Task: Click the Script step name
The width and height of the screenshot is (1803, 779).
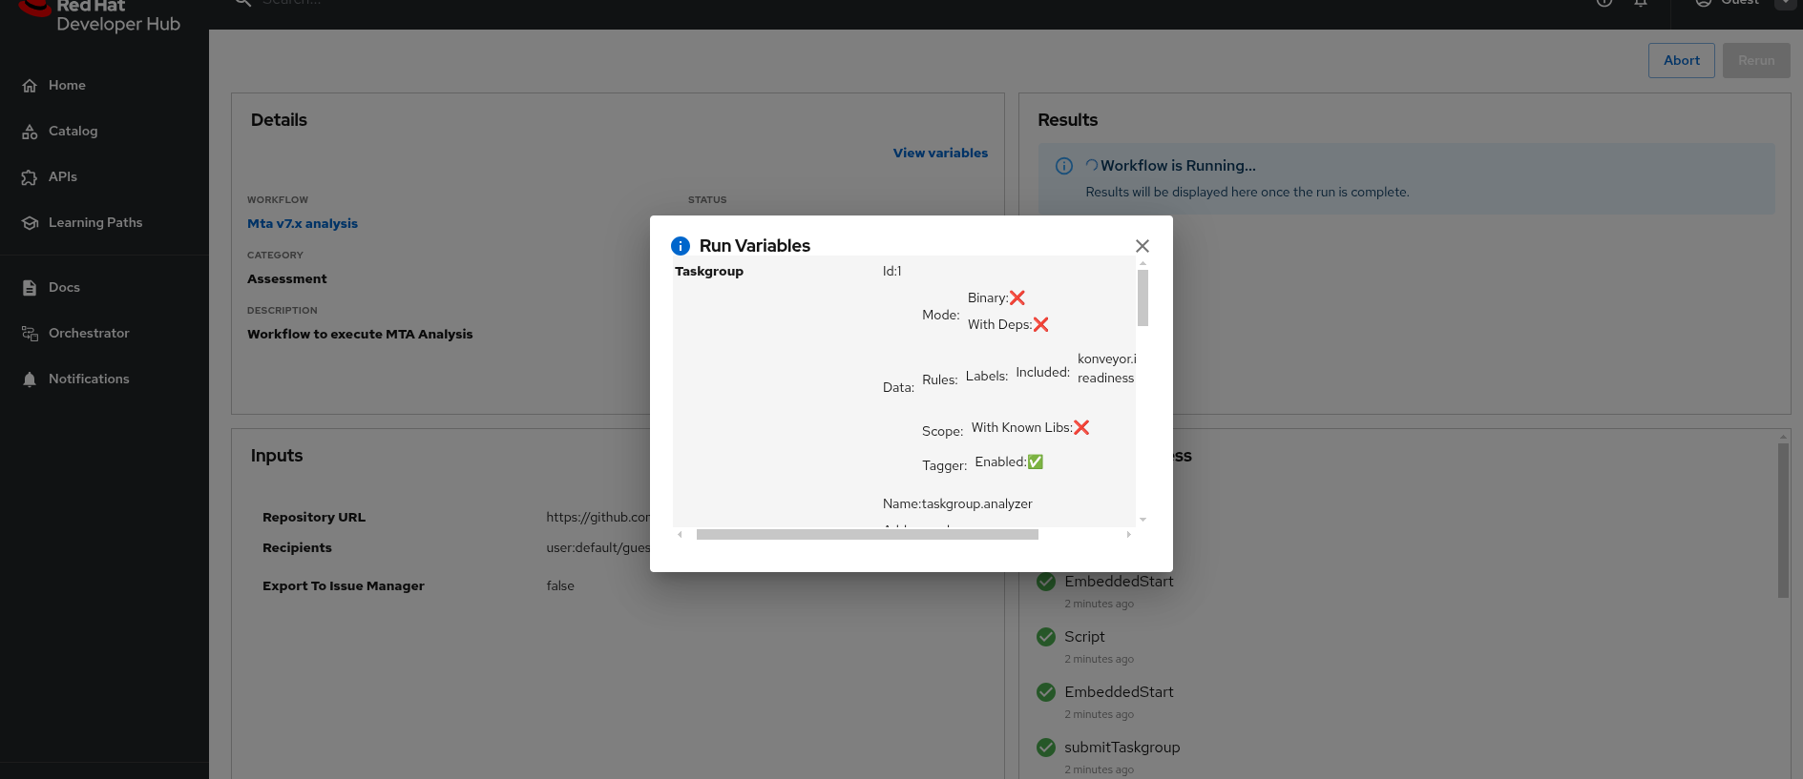Action: click(1084, 637)
